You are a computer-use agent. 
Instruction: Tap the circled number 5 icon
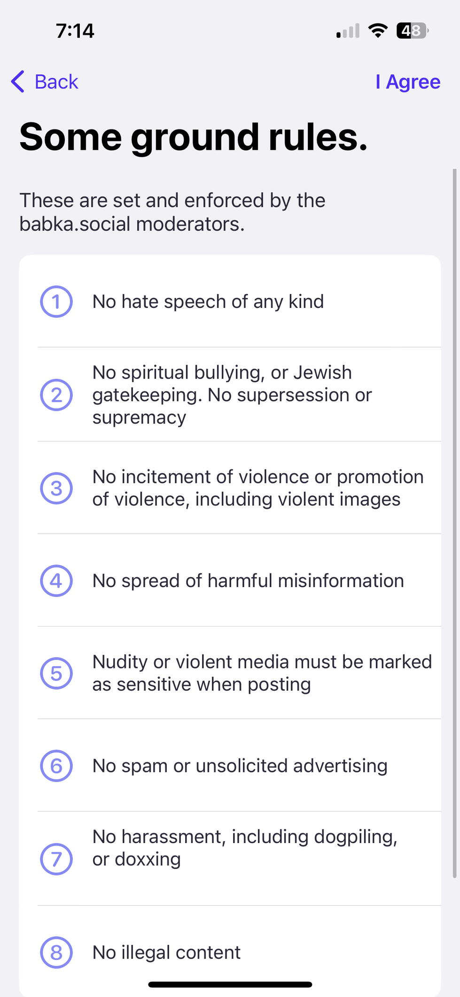coord(56,674)
